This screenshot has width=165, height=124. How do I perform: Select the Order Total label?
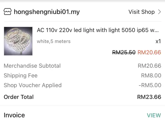pyautogui.click(x=19, y=97)
